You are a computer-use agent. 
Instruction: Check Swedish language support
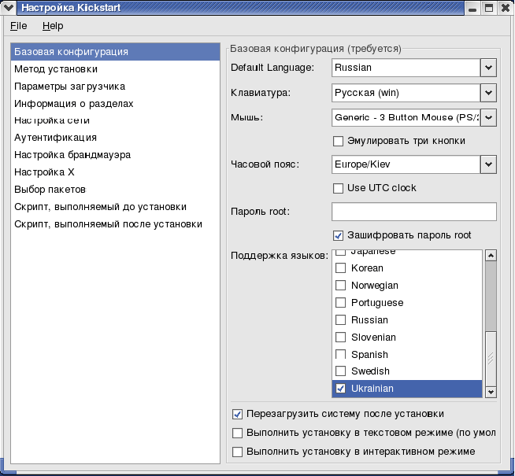341,371
